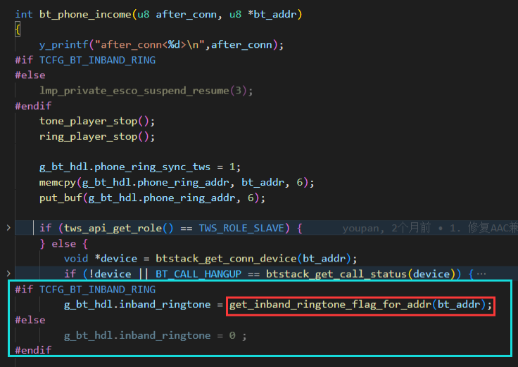Click tone_player_stop() call

click(x=97, y=121)
